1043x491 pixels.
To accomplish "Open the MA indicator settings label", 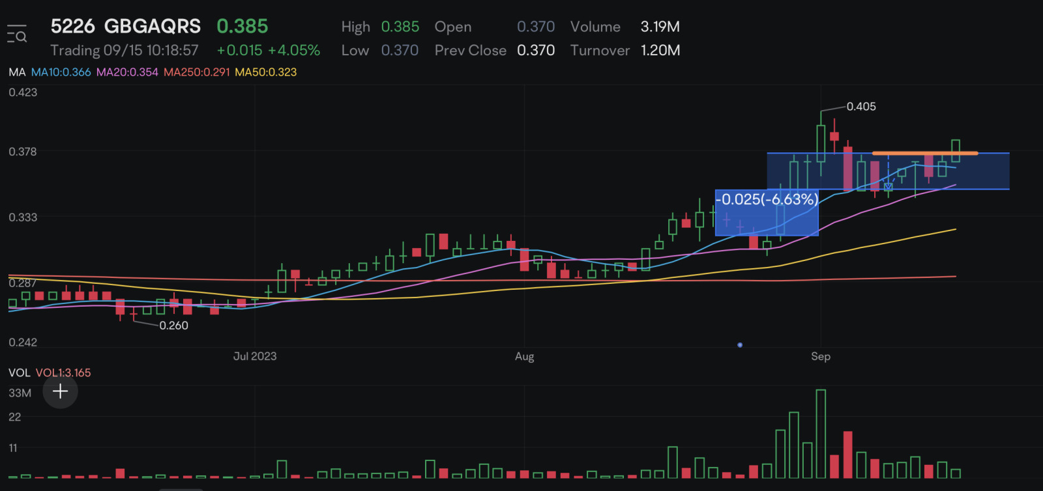I will 17,72.
